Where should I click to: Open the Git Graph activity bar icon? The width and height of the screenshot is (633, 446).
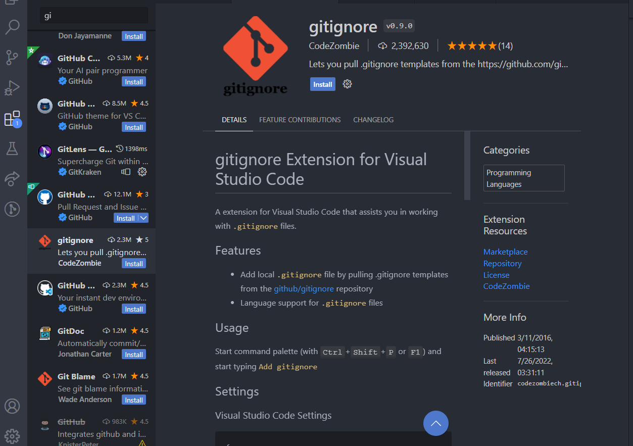(12, 209)
